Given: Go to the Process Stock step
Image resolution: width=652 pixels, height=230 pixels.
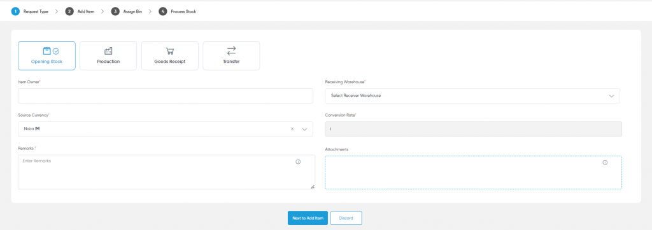Looking at the screenshot, I should tap(178, 11).
